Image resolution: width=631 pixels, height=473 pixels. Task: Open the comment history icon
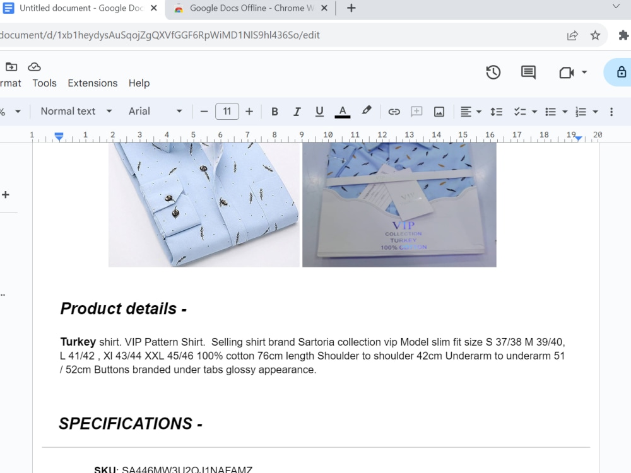[528, 73]
